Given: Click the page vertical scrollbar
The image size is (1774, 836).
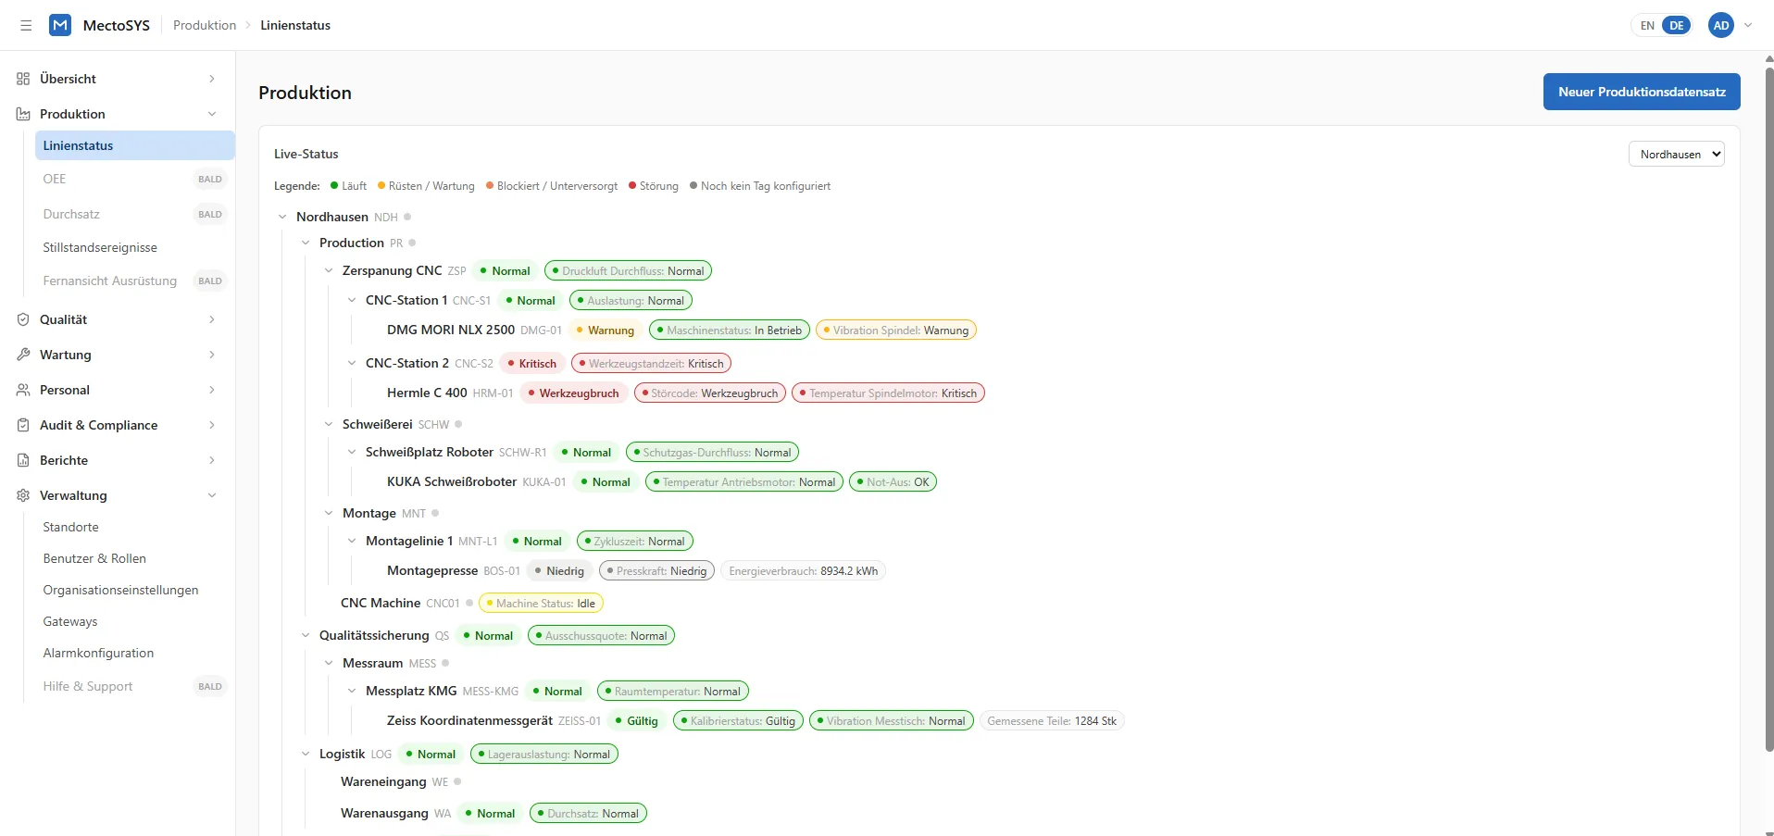Looking at the screenshot, I should pos(1769,407).
